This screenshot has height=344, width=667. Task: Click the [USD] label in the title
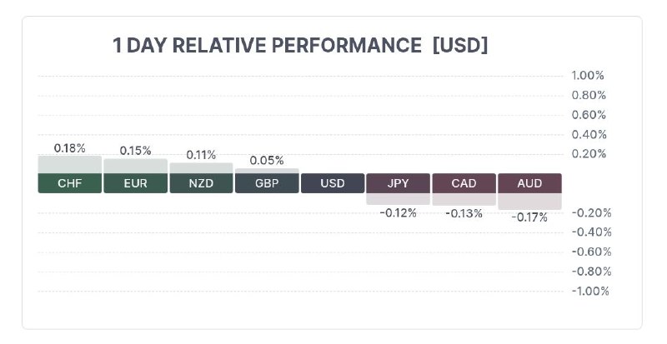(x=460, y=45)
